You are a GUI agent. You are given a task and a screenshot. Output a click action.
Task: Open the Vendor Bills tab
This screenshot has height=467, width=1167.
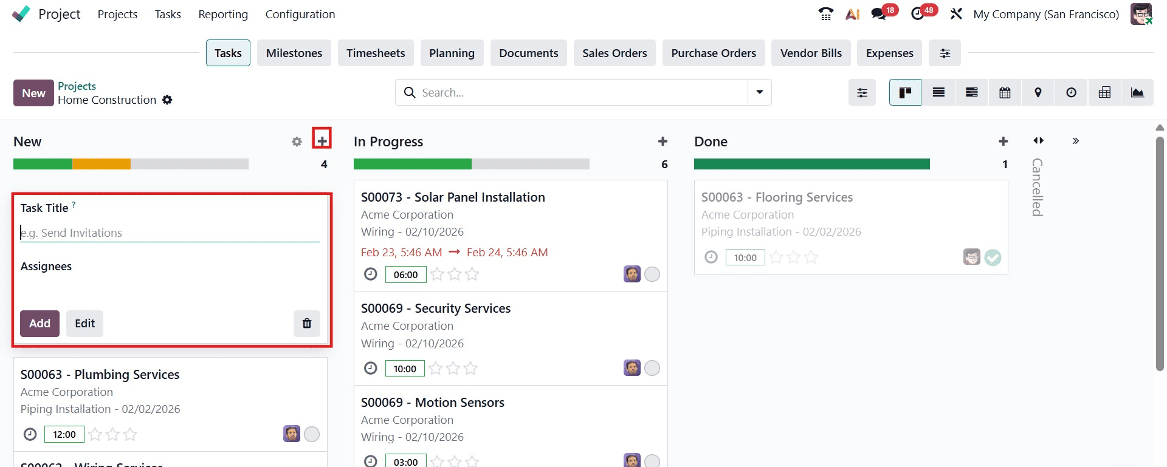tap(811, 53)
